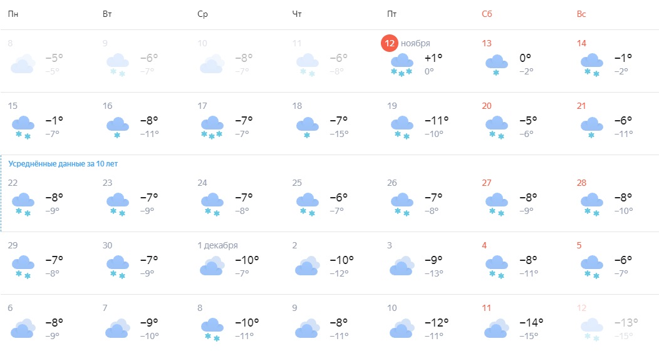Viewport: 659px width, 356px height.
Task: Click the cloud icon for December 3
Action: [x=402, y=266]
